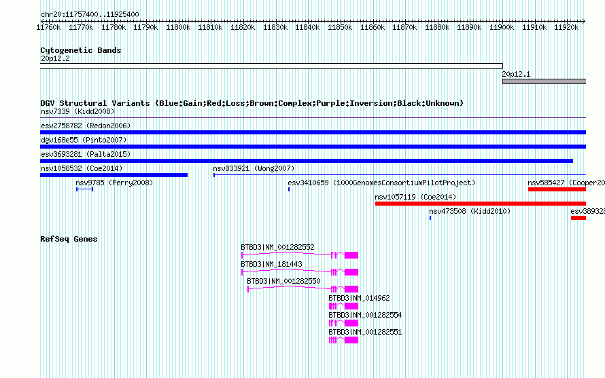Click the 20p12.2 band label

pyautogui.click(x=55, y=58)
